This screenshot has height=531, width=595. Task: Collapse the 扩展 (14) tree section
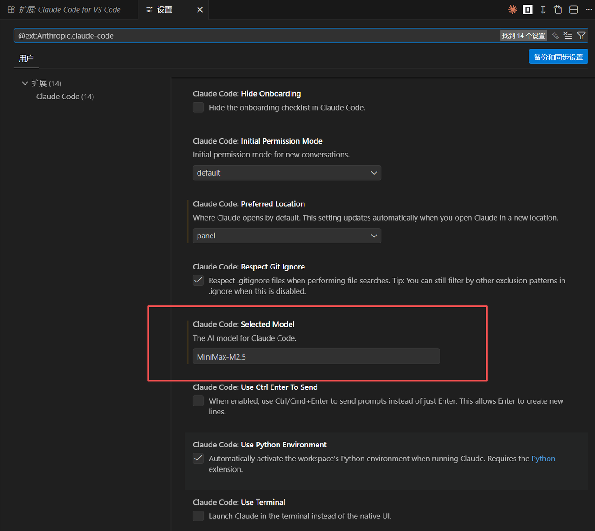25,83
